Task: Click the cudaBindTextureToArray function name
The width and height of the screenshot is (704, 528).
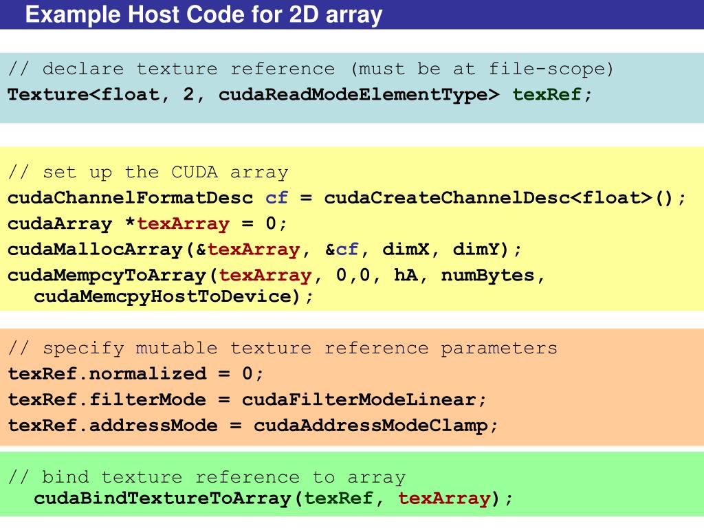Action: (x=162, y=498)
